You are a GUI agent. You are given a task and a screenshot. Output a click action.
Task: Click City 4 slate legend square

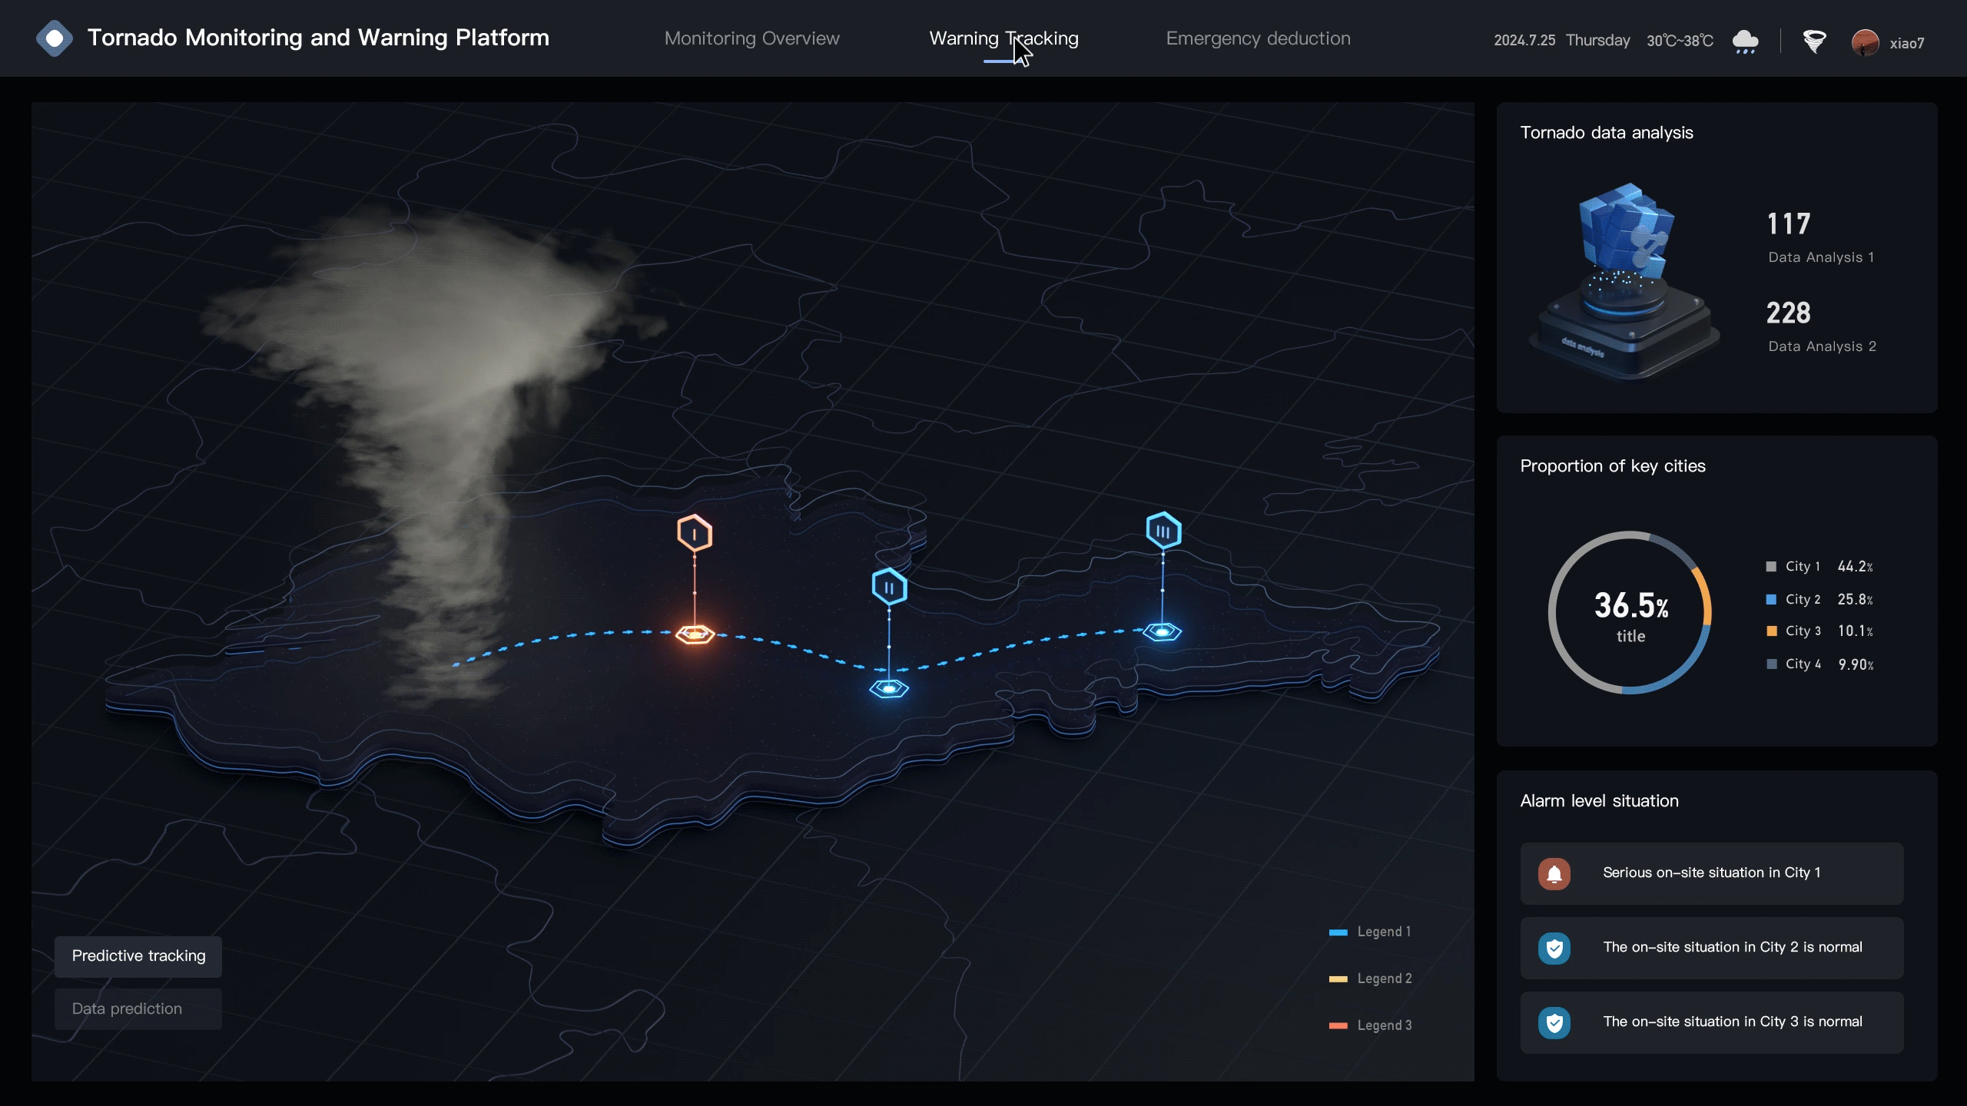[x=1771, y=664]
